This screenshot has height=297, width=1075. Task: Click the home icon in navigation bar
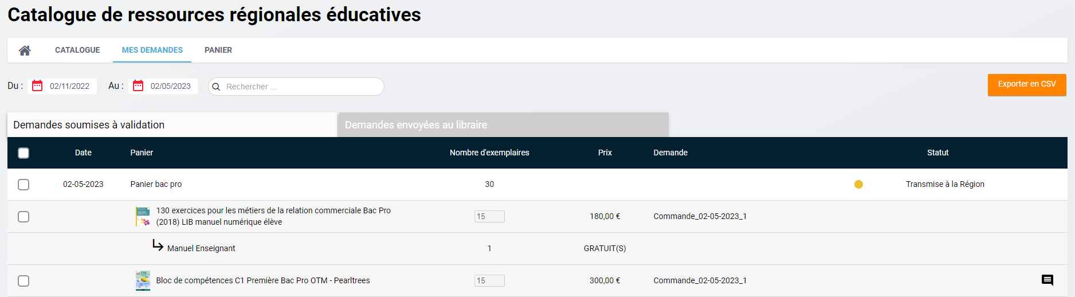pos(25,50)
